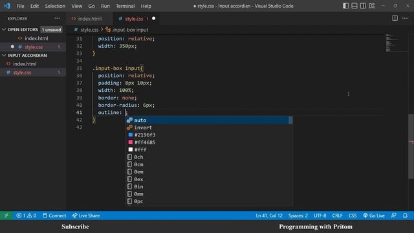The image size is (414, 233).
Task: Switch to index.html editor tab
Action: pyautogui.click(x=90, y=19)
